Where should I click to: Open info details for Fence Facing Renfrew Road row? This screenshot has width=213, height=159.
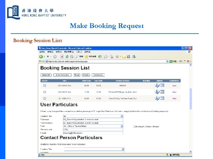point(157,98)
